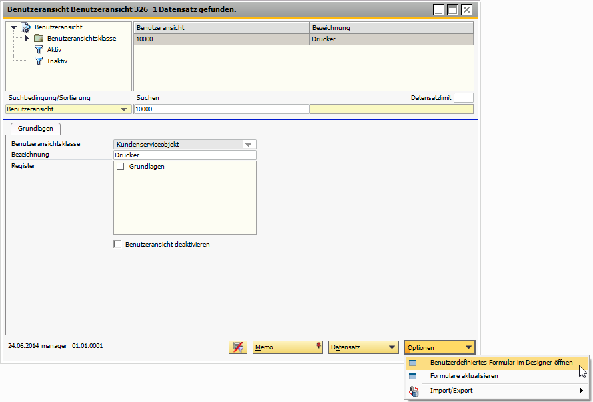The image size is (593, 402).
Task: Click the Formulare aktualisieren menu icon
Action: pyautogui.click(x=412, y=377)
